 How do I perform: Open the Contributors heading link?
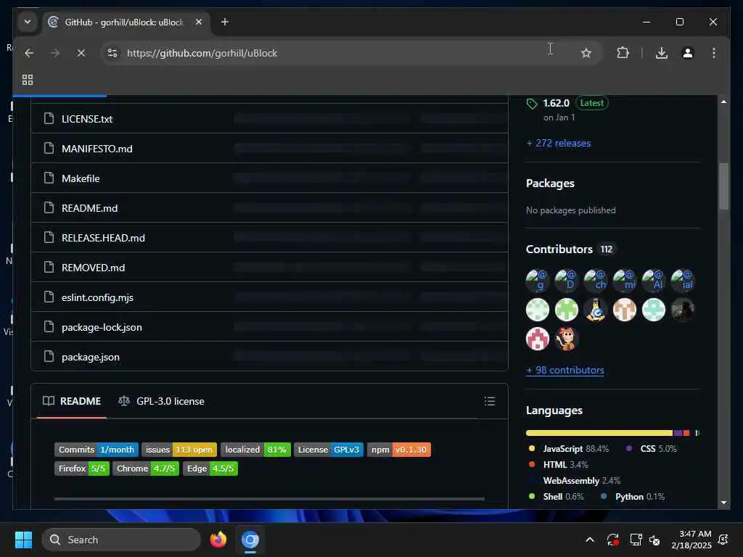click(570, 249)
